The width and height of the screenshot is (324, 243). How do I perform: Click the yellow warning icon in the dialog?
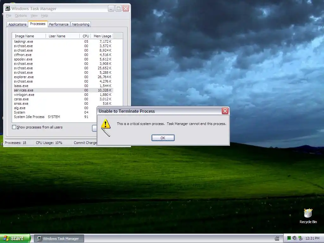click(106, 124)
